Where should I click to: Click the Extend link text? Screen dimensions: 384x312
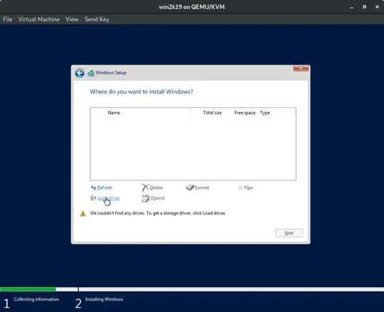[157, 198]
